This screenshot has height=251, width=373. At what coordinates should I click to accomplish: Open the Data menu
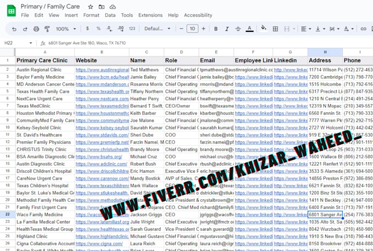[110, 15]
